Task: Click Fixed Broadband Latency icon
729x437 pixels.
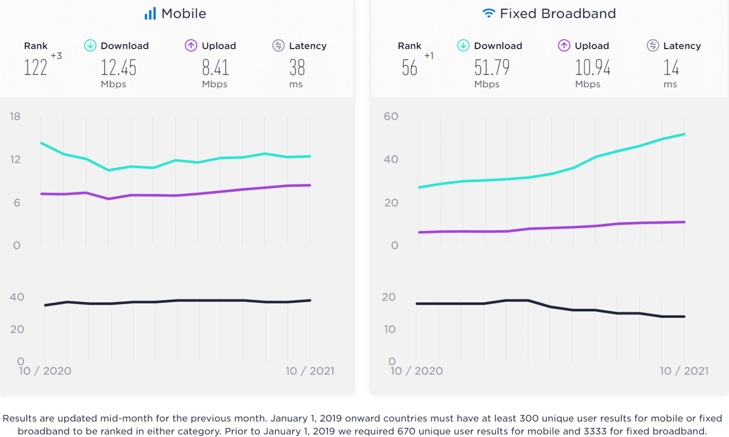Action: click(x=653, y=45)
